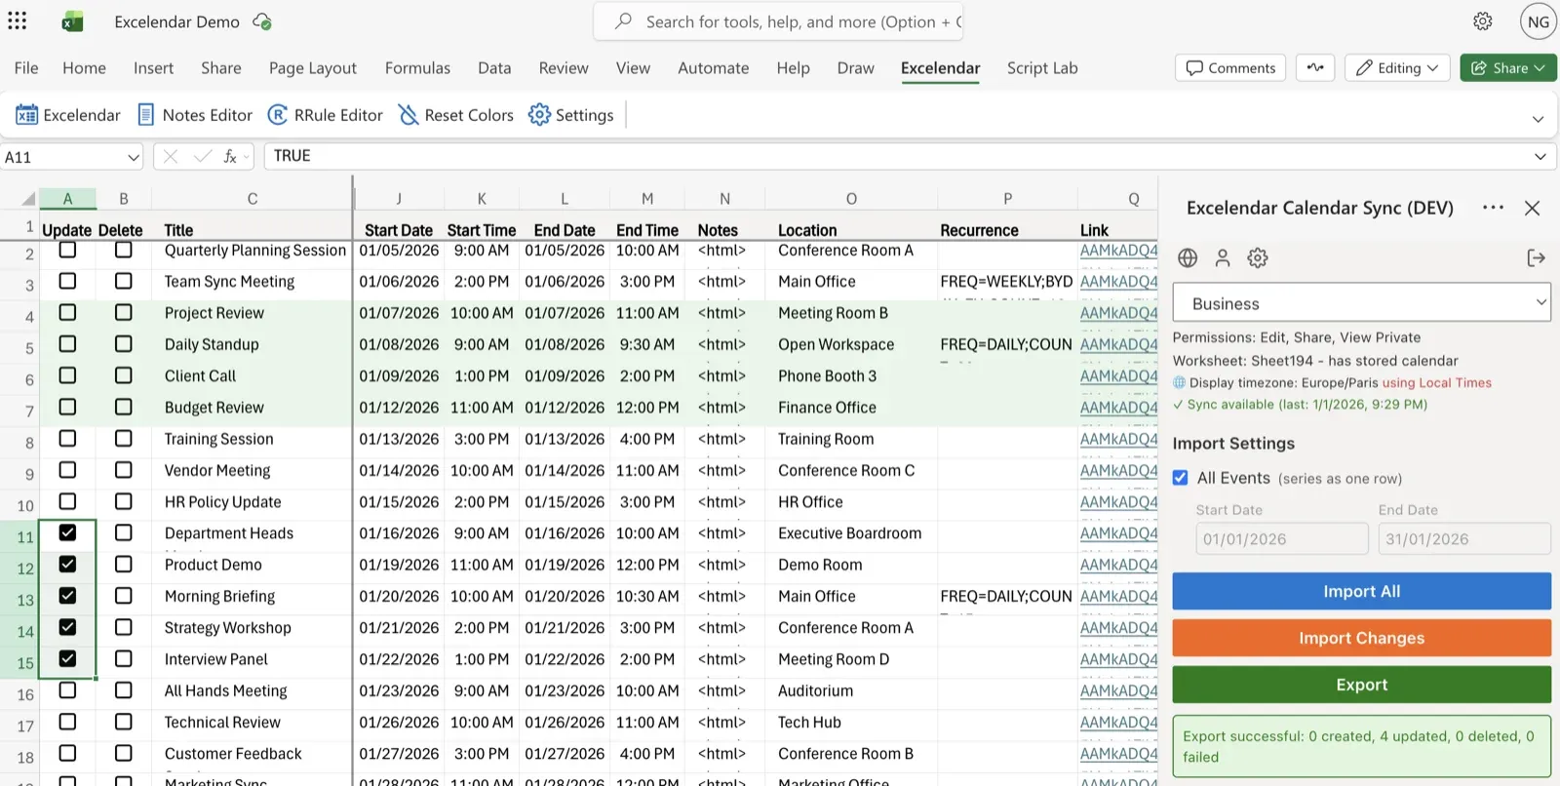Viewport: 1560px width, 786px height.
Task: Click Reset Colors in the ribbon
Action: click(x=455, y=115)
